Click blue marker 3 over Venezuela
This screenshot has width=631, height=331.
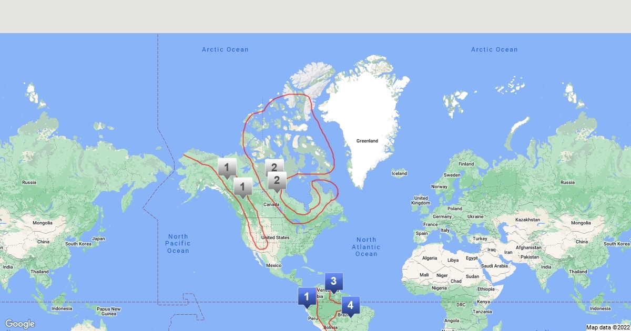333,282
